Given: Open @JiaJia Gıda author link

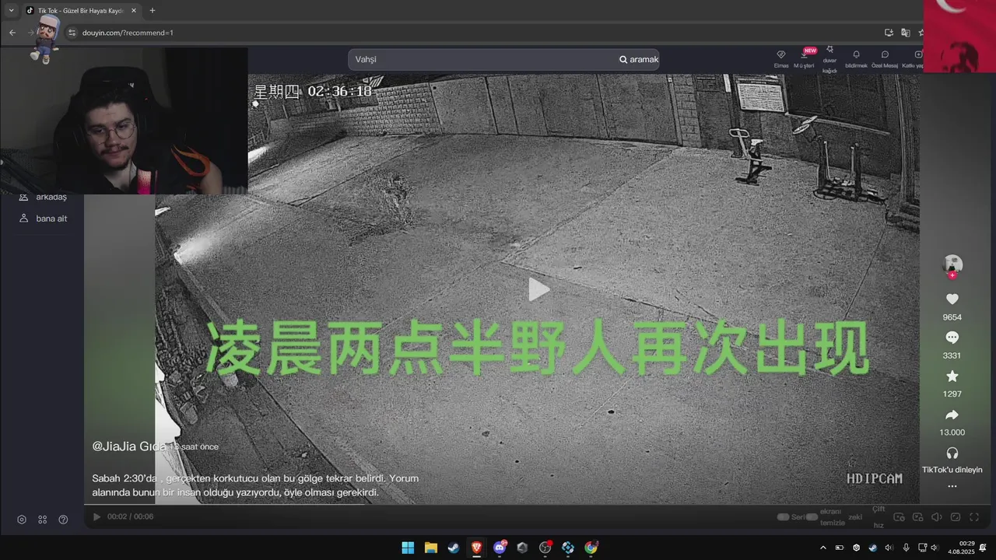Looking at the screenshot, I should pos(129,446).
